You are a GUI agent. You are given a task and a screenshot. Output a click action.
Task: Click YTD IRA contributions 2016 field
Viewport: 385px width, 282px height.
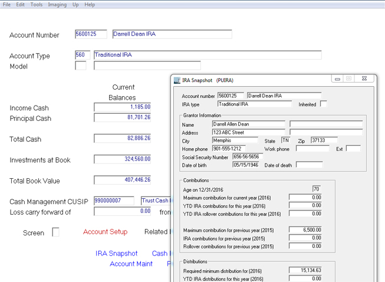(305, 205)
